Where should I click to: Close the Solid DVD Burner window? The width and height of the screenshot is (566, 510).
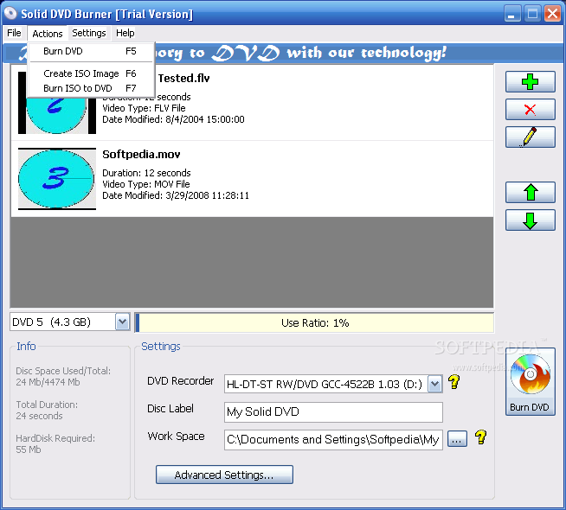click(x=552, y=14)
